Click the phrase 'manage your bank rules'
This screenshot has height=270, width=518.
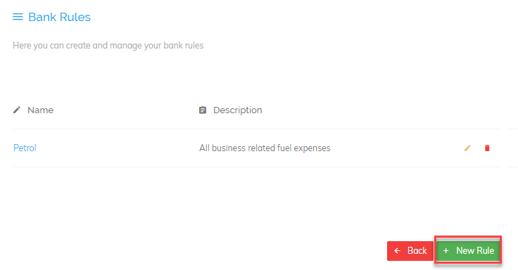(x=156, y=45)
